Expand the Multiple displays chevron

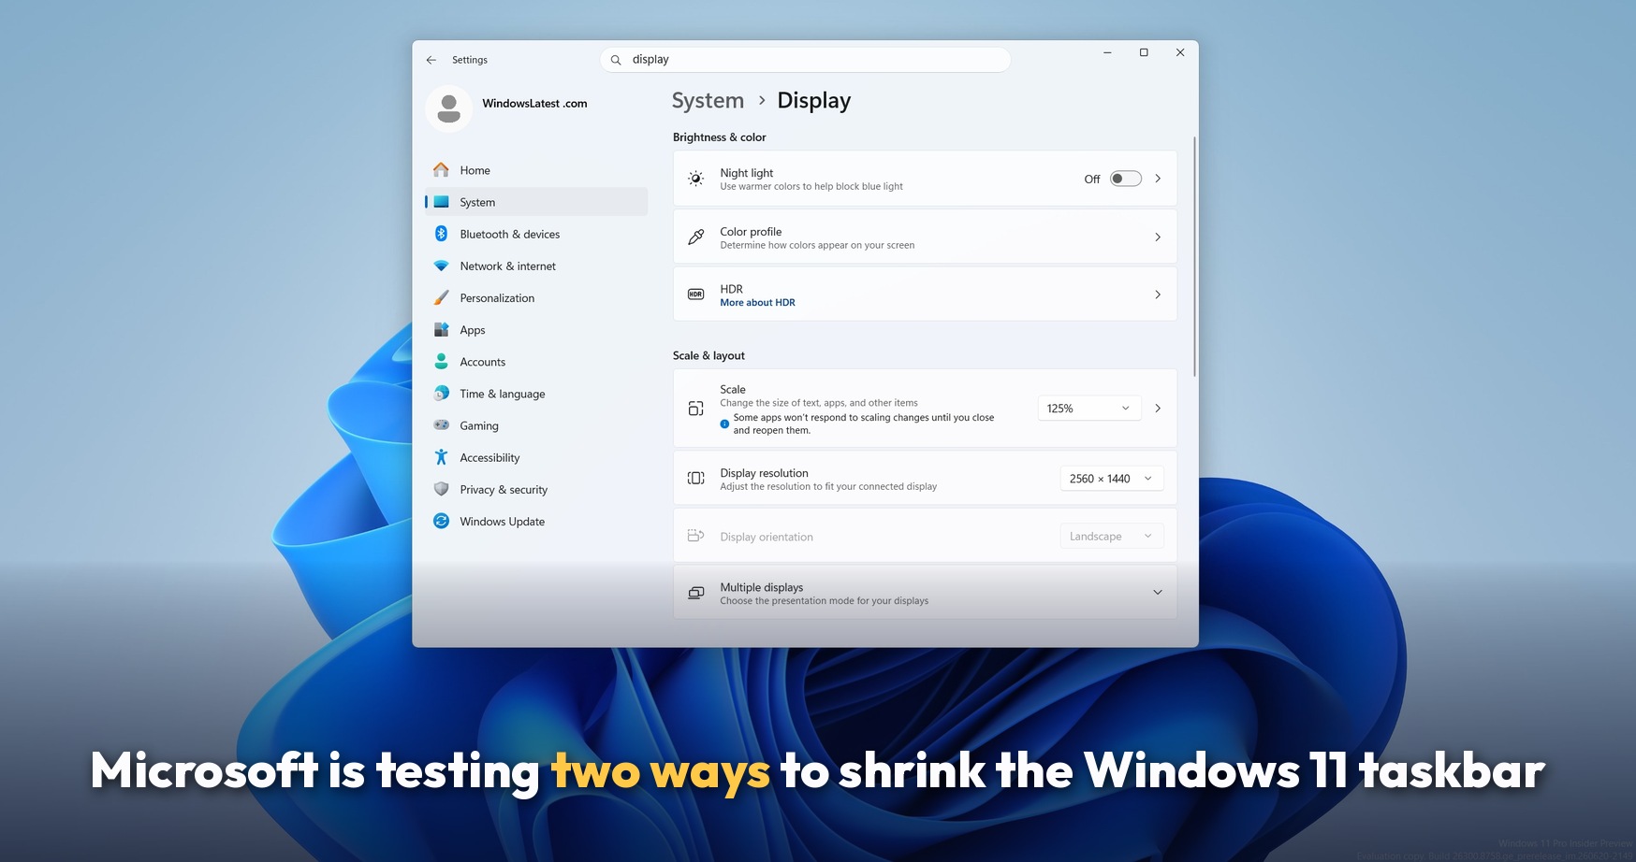(1158, 593)
